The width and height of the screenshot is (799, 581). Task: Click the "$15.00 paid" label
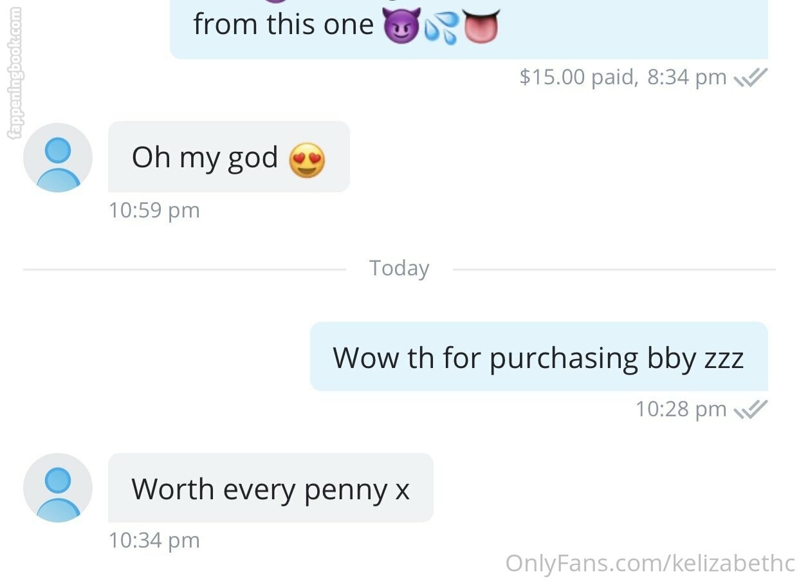578,77
